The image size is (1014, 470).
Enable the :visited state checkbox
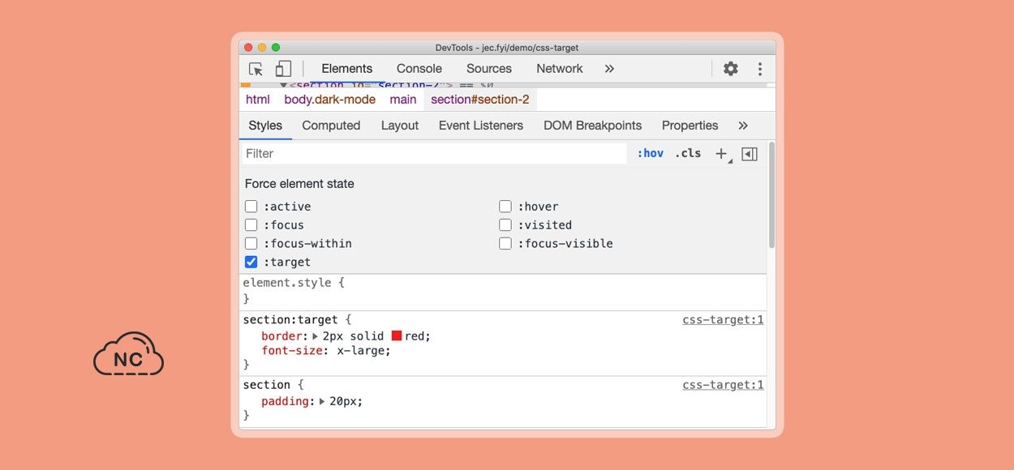click(505, 225)
